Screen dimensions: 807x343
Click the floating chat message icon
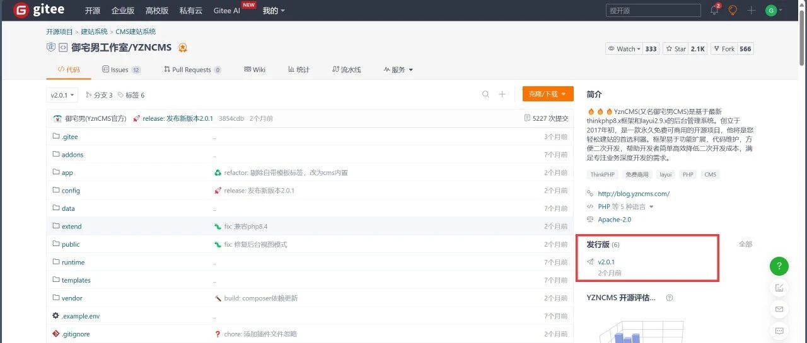point(779,330)
